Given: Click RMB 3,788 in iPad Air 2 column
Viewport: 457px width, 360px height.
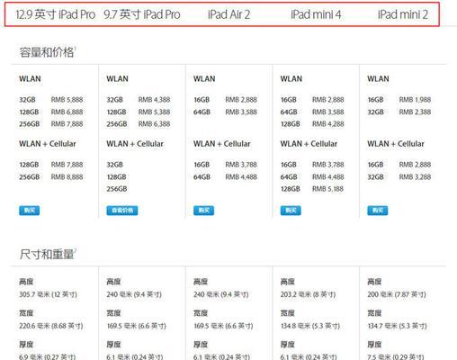Looking at the screenshot, I should (241, 165).
